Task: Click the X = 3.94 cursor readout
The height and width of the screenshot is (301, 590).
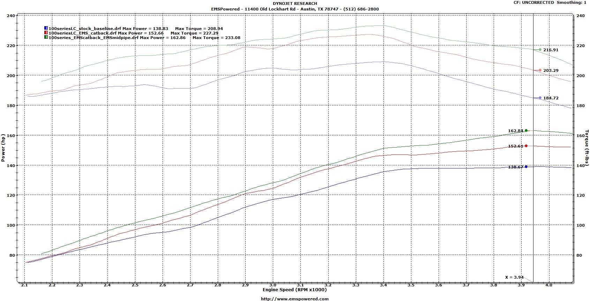Action: pyautogui.click(x=514, y=277)
